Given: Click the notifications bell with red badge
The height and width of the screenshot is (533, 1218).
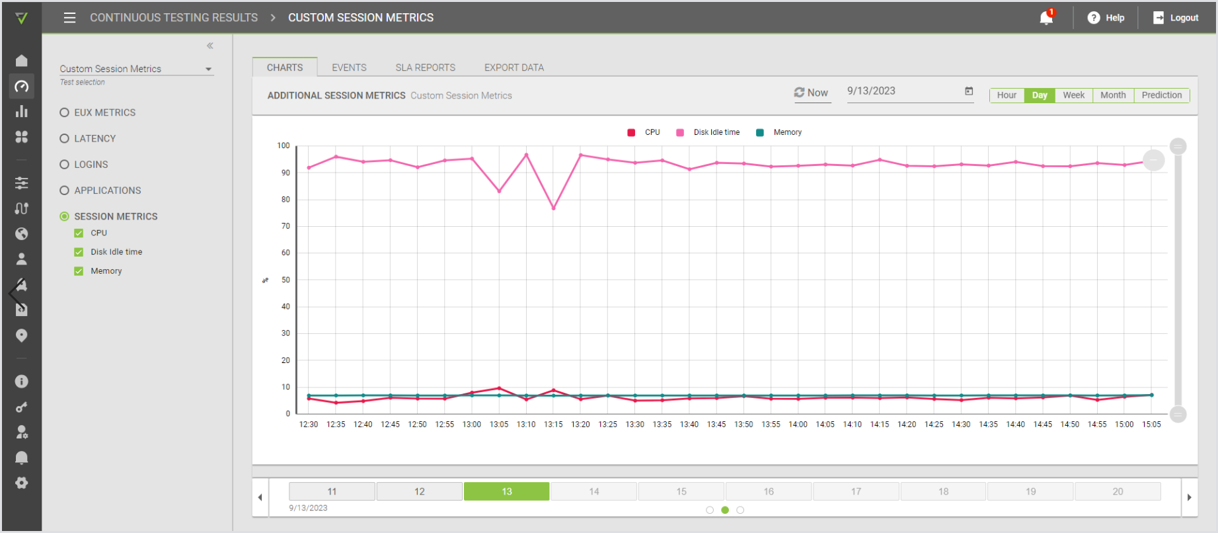Looking at the screenshot, I should 1046,18.
